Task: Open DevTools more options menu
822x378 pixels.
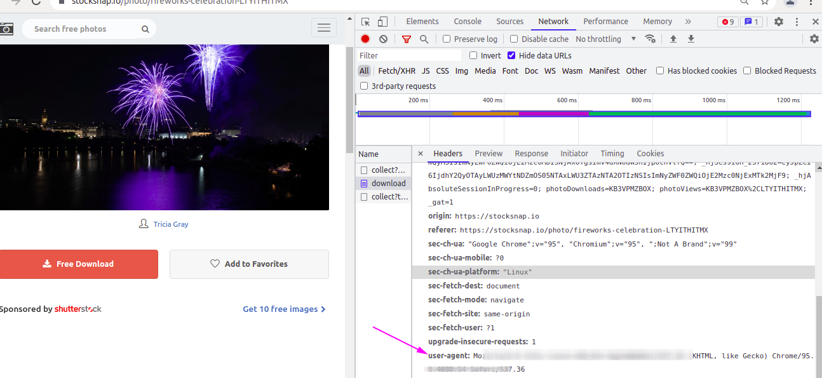Action: point(798,22)
